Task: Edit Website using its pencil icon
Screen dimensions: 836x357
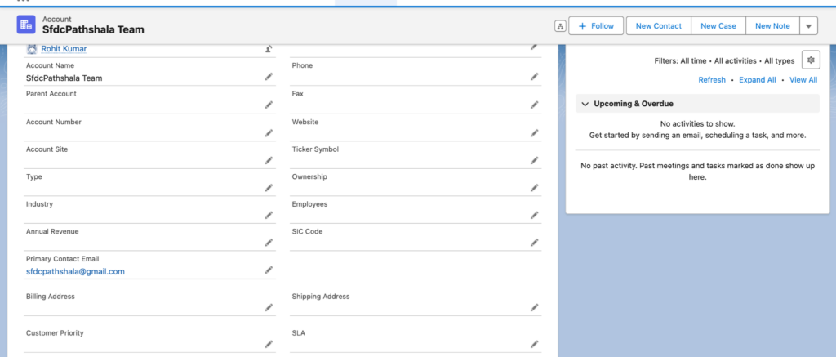Action: tap(534, 133)
